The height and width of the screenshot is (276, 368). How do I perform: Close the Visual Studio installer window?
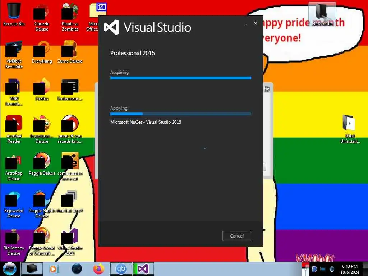256,23
